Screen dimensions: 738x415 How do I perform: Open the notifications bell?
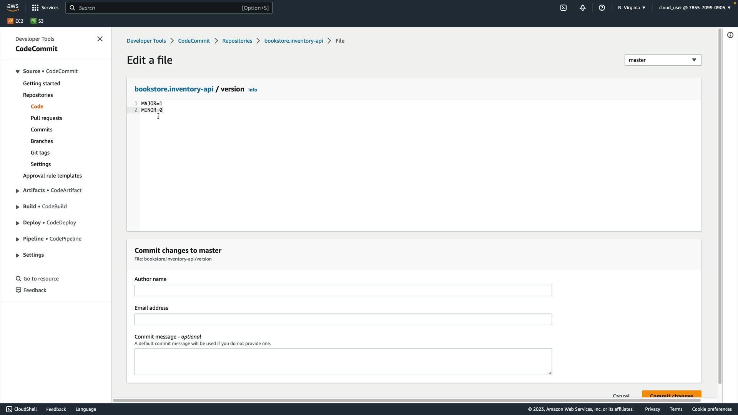(x=582, y=8)
